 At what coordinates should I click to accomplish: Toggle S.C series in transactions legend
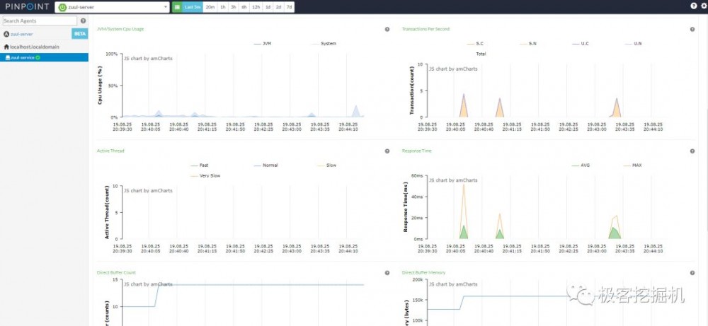click(x=476, y=44)
